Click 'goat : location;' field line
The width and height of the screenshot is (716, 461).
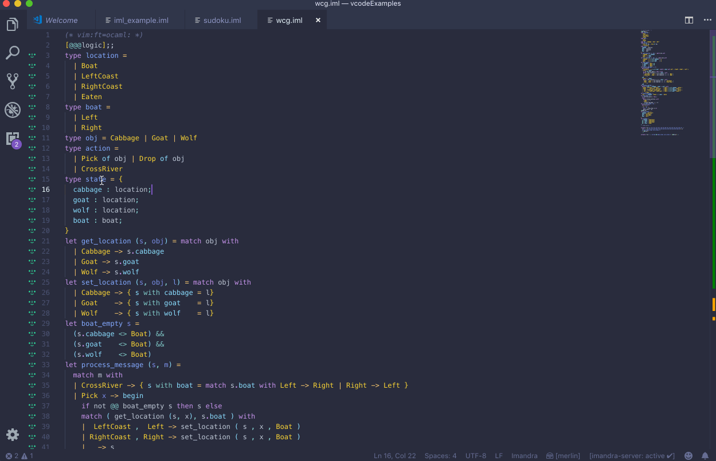click(x=106, y=200)
